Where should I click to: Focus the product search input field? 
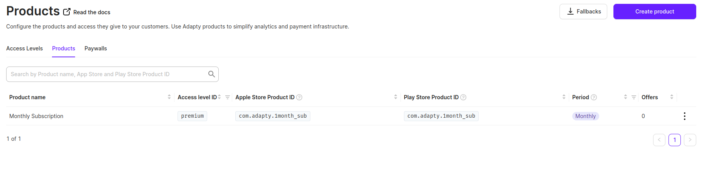pos(112,74)
